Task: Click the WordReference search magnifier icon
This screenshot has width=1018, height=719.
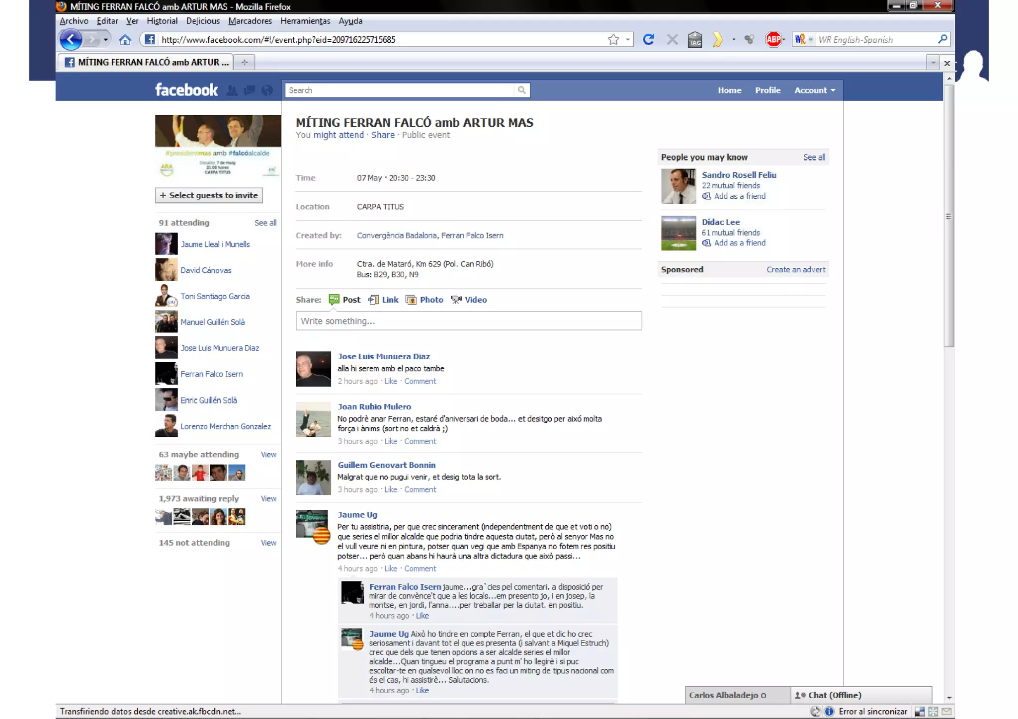Action: pyautogui.click(x=942, y=39)
